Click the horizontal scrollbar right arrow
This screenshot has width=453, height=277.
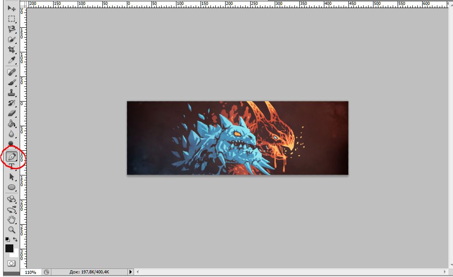tap(445, 272)
